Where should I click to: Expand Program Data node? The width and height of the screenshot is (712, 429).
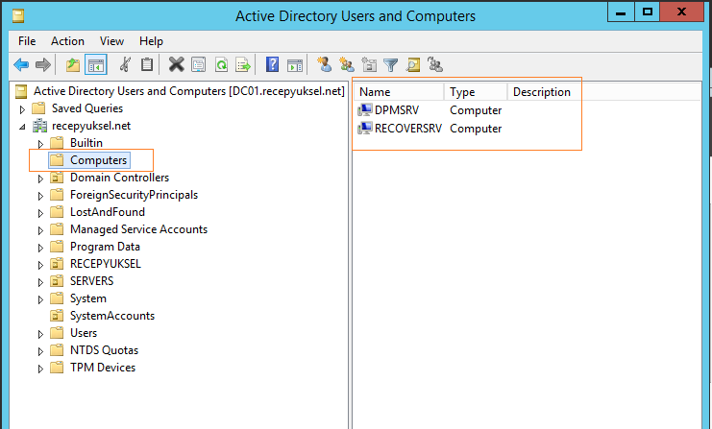tap(40, 248)
